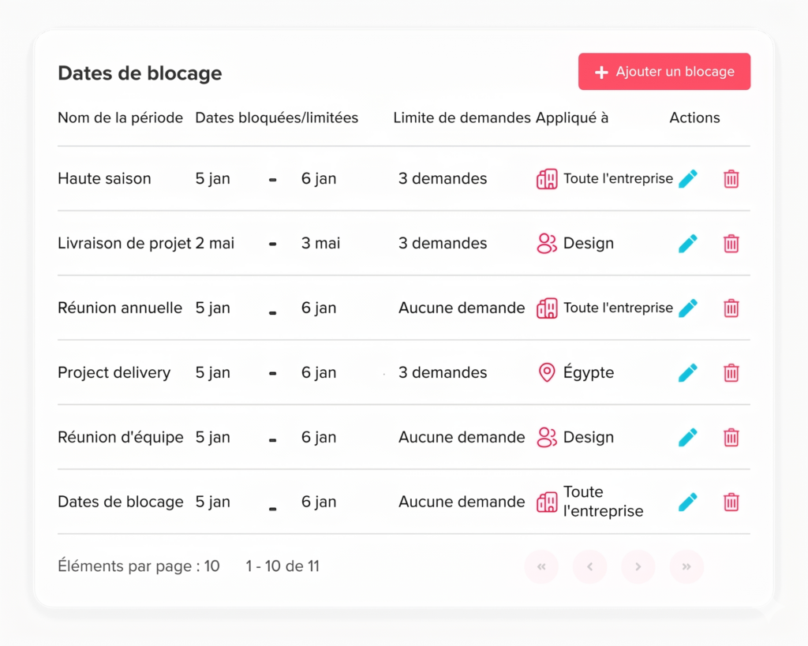Click the Limite de demandes header
The width and height of the screenshot is (808, 646).
(x=462, y=118)
